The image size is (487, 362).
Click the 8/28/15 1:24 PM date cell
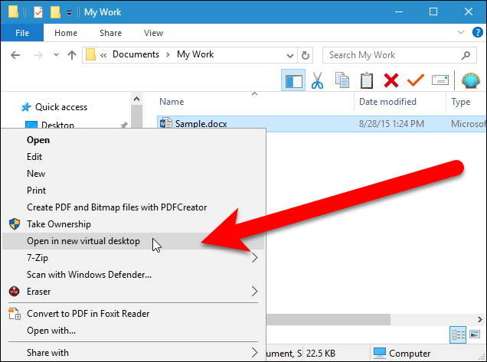pyautogui.click(x=391, y=124)
